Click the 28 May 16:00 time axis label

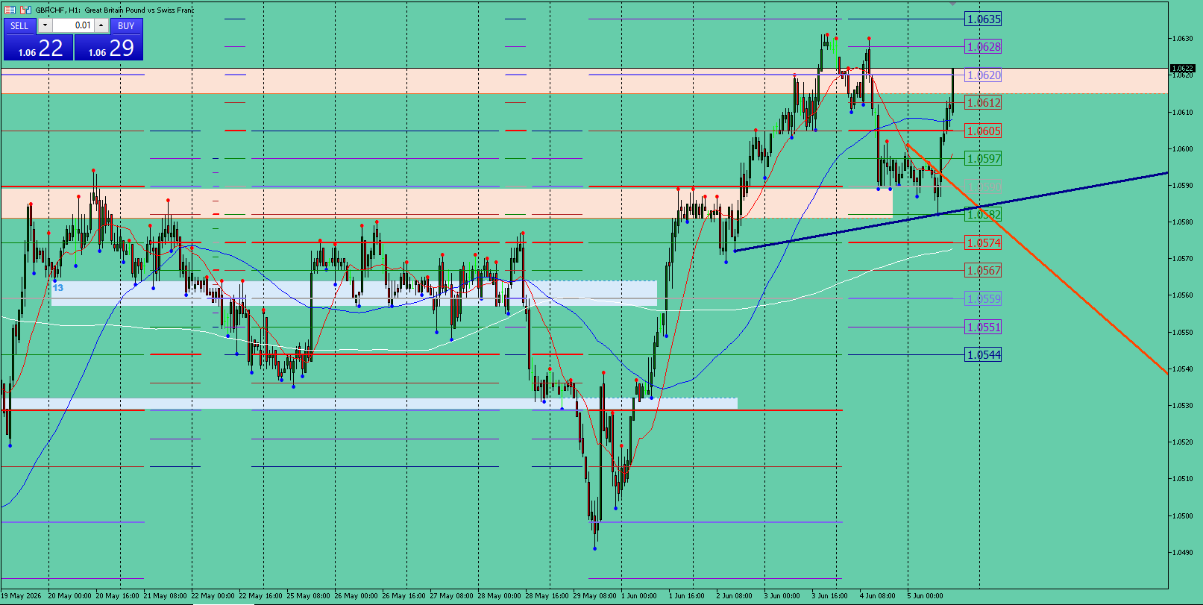(547, 596)
